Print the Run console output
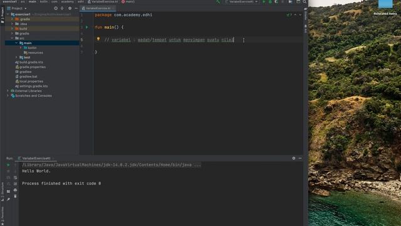Image resolution: width=401 pixels, height=226 pixels. 15,190
